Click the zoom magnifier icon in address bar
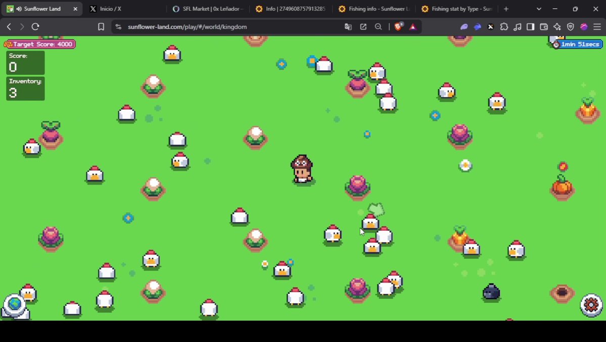The width and height of the screenshot is (606, 342). (379, 27)
